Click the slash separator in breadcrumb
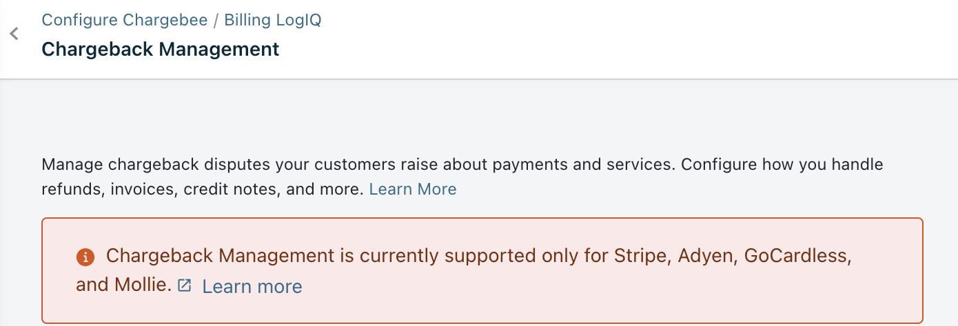The width and height of the screenshot is (958, 326). pyautogui.click(x=216, y=20)
